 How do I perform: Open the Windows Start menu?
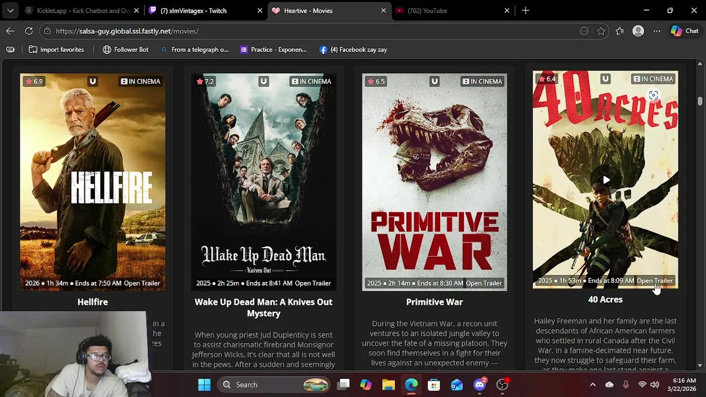point(204,384)
